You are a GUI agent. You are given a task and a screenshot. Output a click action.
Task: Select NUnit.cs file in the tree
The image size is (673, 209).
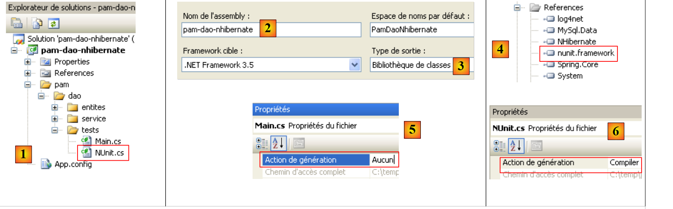109,153
